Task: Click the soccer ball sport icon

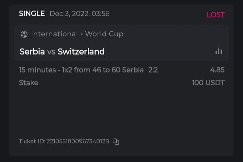Action: coord(24,34)
